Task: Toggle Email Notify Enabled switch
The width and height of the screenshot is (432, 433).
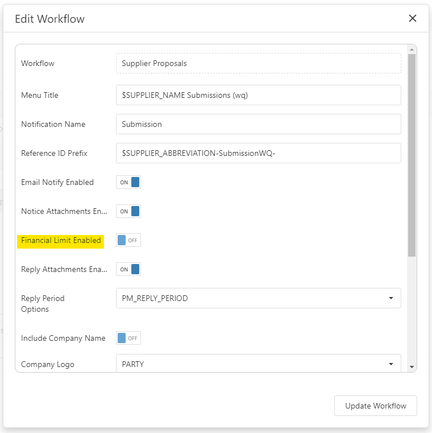Action: 128,182
